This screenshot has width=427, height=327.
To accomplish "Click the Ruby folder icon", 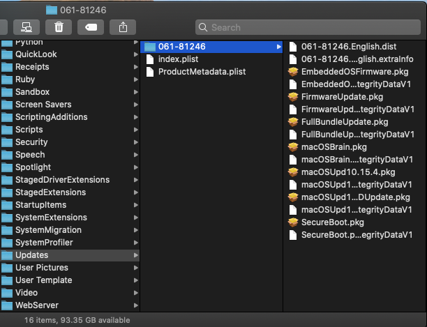I will coord(7,79).
